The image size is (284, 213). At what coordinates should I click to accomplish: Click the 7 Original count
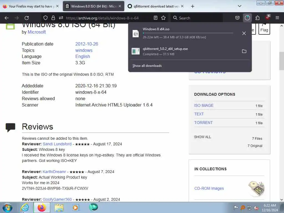pos(255,146)
